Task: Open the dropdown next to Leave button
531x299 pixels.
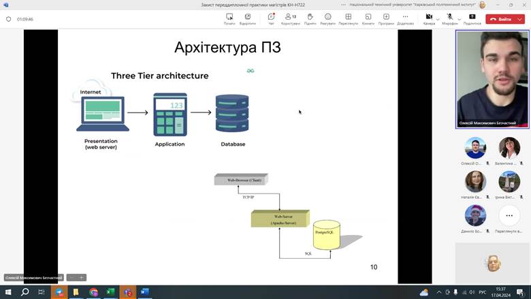Action: 521,19
